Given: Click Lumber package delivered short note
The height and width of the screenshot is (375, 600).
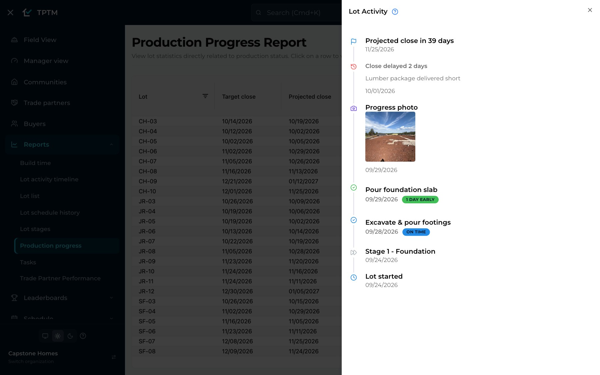Looking at the screenshot, I should point(413,78).
